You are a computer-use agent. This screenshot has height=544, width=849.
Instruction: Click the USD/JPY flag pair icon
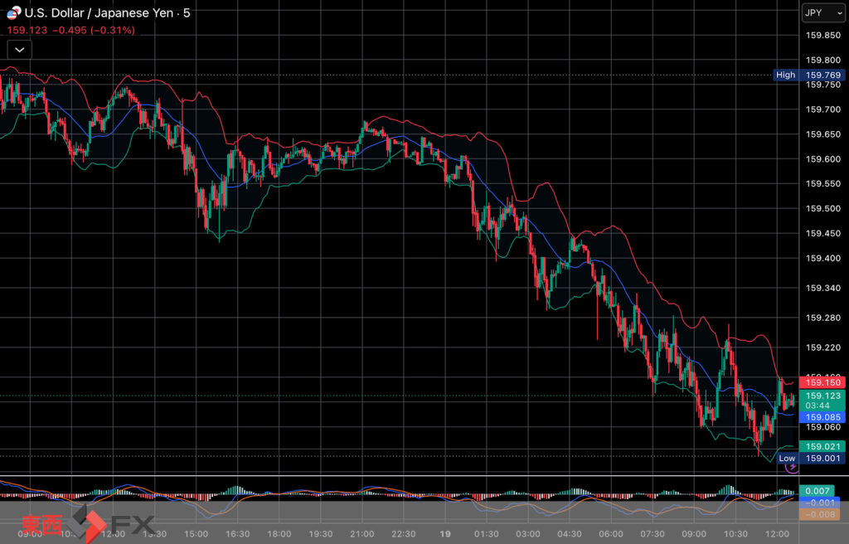[13, 12]
